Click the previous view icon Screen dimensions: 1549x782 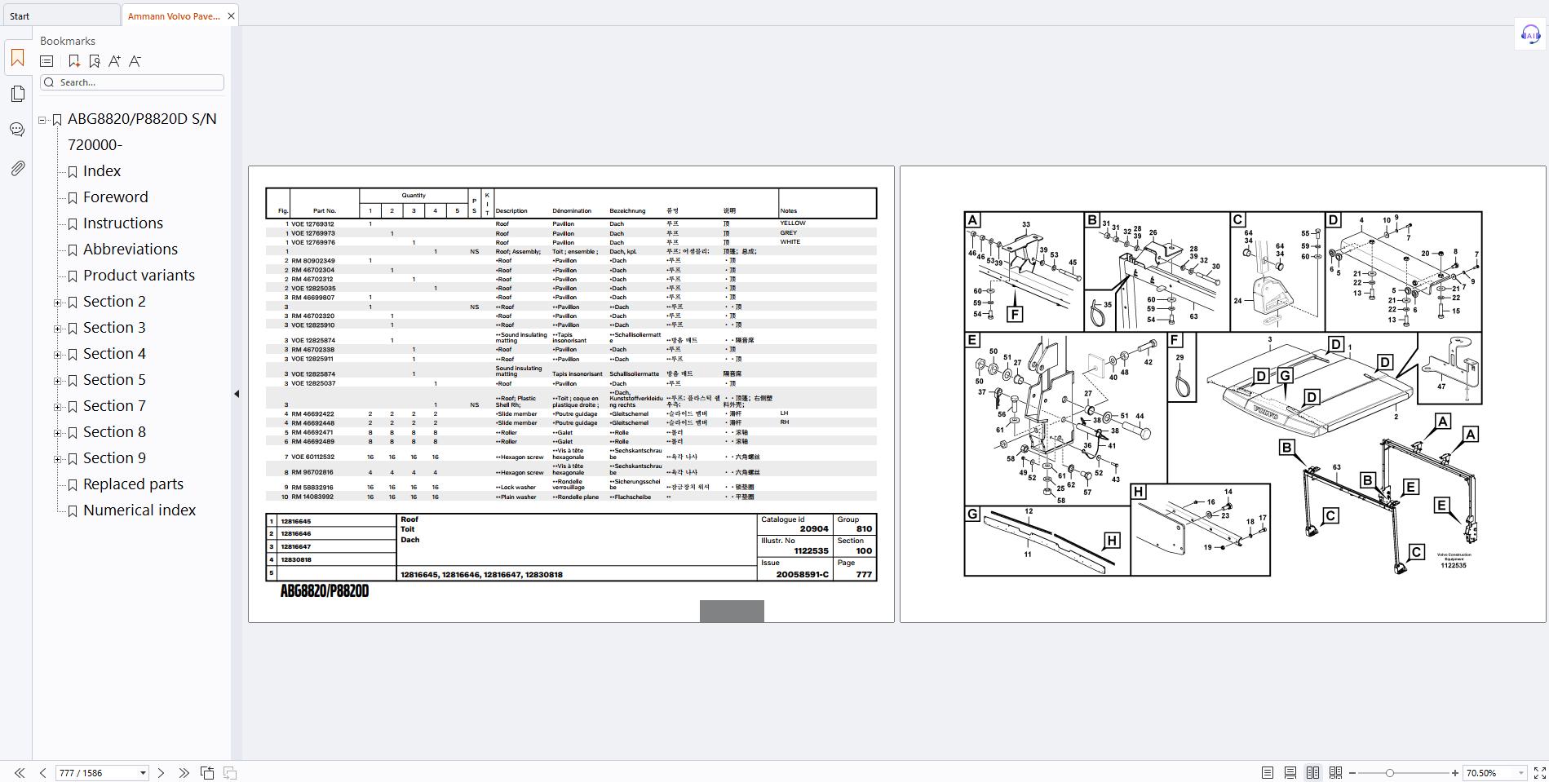tap(207, 772)
